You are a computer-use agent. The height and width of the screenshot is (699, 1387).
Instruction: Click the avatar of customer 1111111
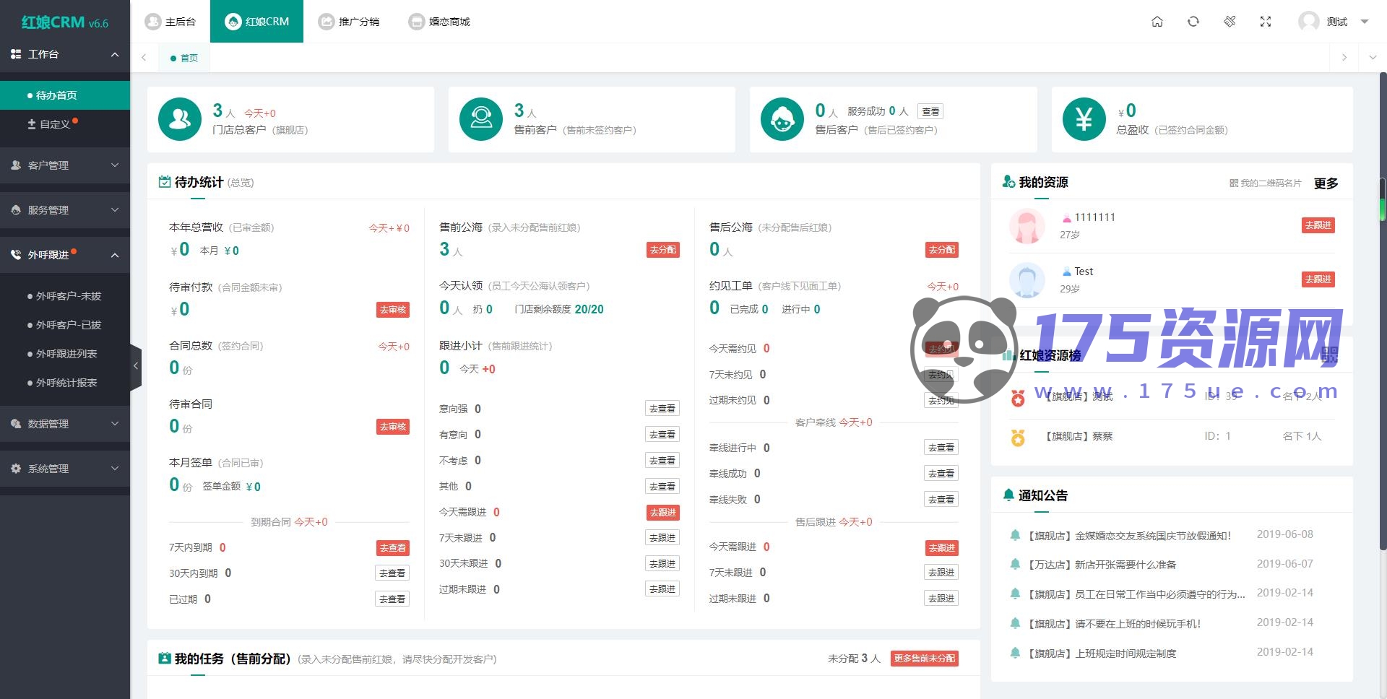pos(1027,226)
